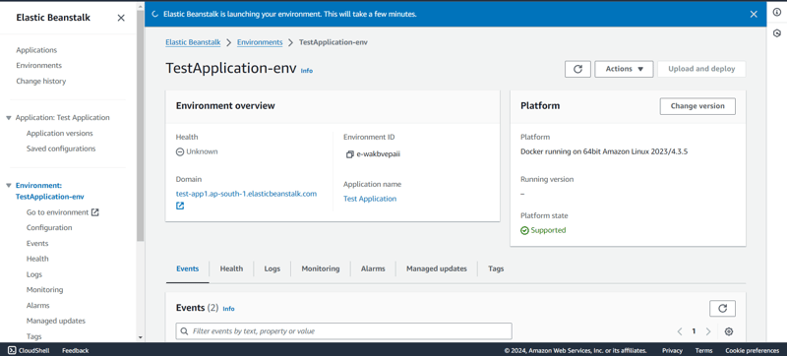787x356 pixels.
Task: Click the Unknown health status icon
Action: coord(180,151)
